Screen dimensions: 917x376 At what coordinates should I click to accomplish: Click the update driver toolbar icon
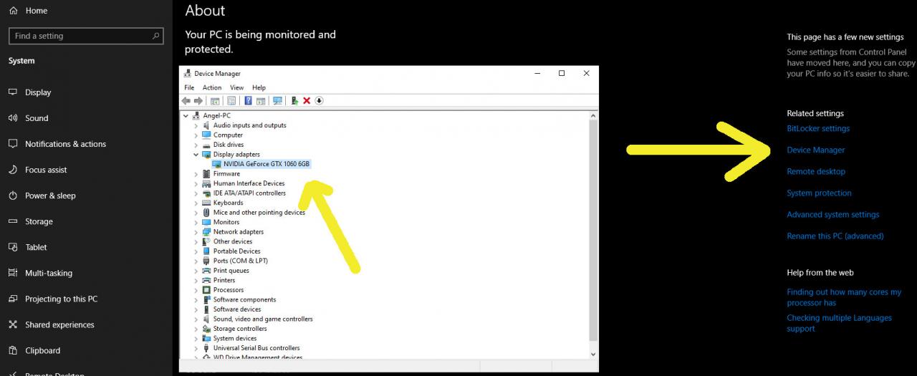[294, 100]
